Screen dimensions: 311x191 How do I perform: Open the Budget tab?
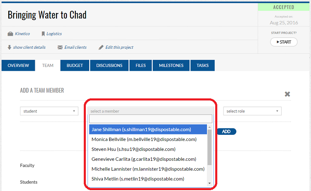75,65
